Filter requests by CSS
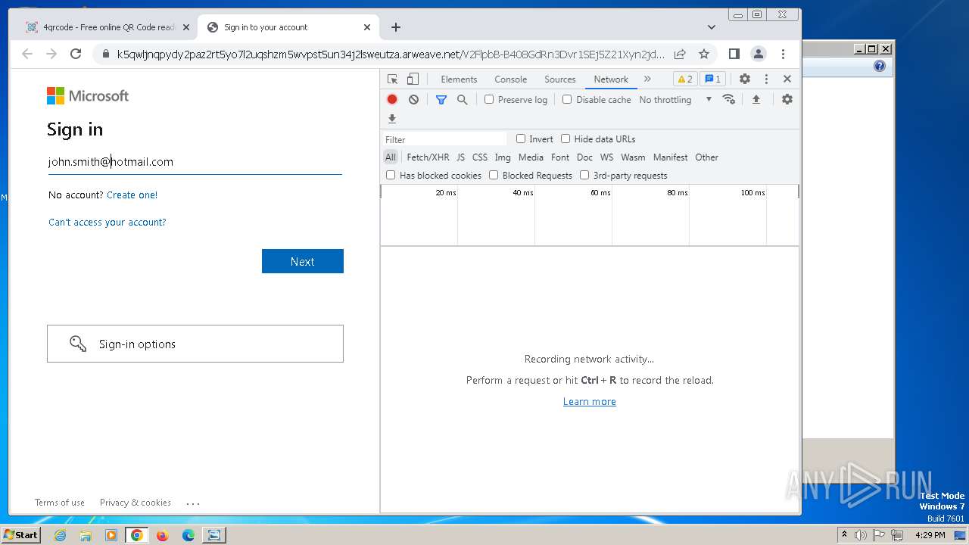The image size is (969, 545). coord(480,157)
